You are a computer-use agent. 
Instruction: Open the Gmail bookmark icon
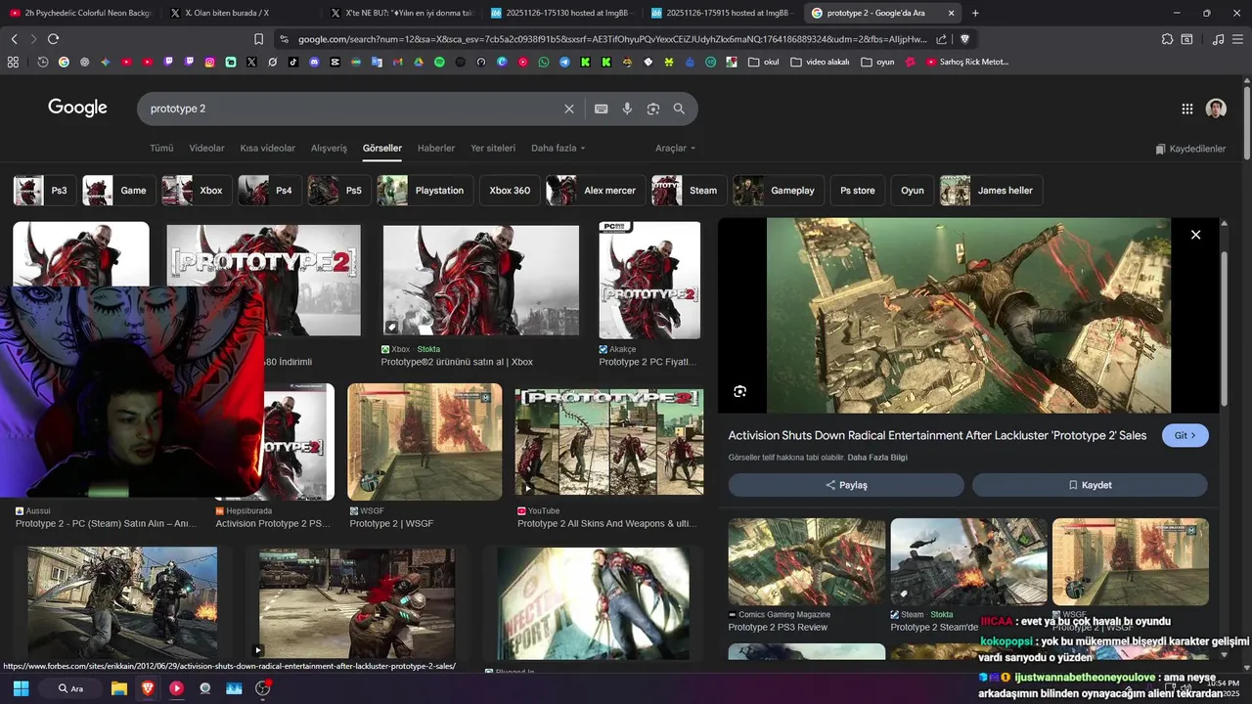[x=397, y=62]
